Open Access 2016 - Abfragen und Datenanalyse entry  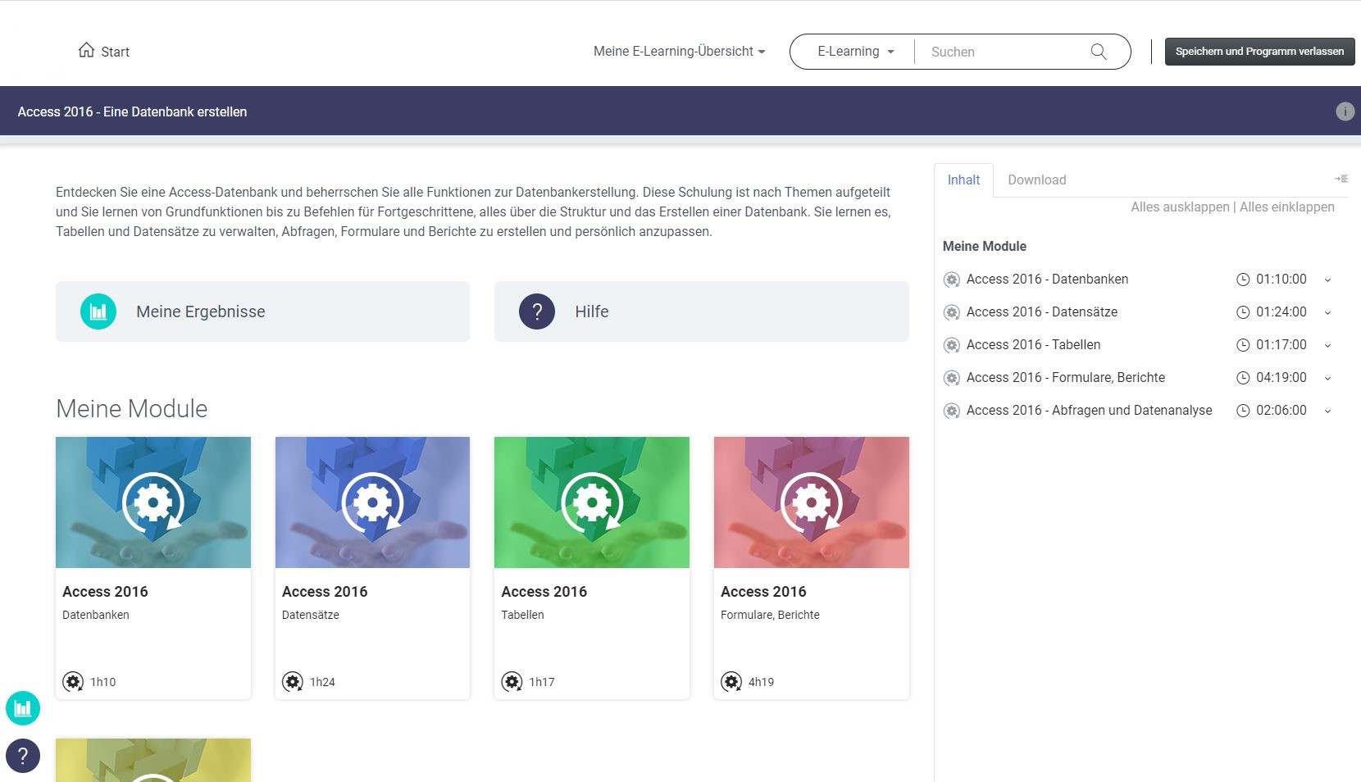tap(1089, 411)
